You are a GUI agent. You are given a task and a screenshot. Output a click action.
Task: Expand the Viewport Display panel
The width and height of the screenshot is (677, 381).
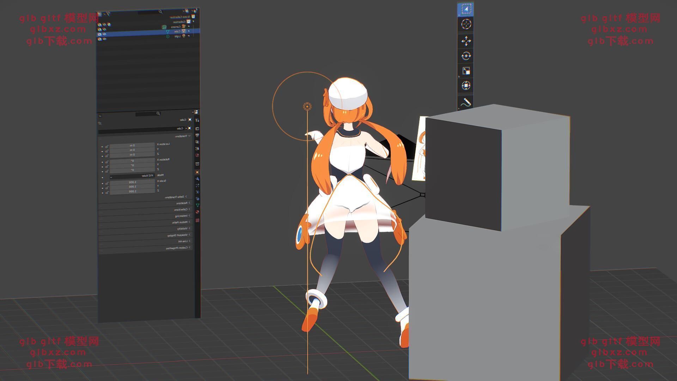coord(179,235)
